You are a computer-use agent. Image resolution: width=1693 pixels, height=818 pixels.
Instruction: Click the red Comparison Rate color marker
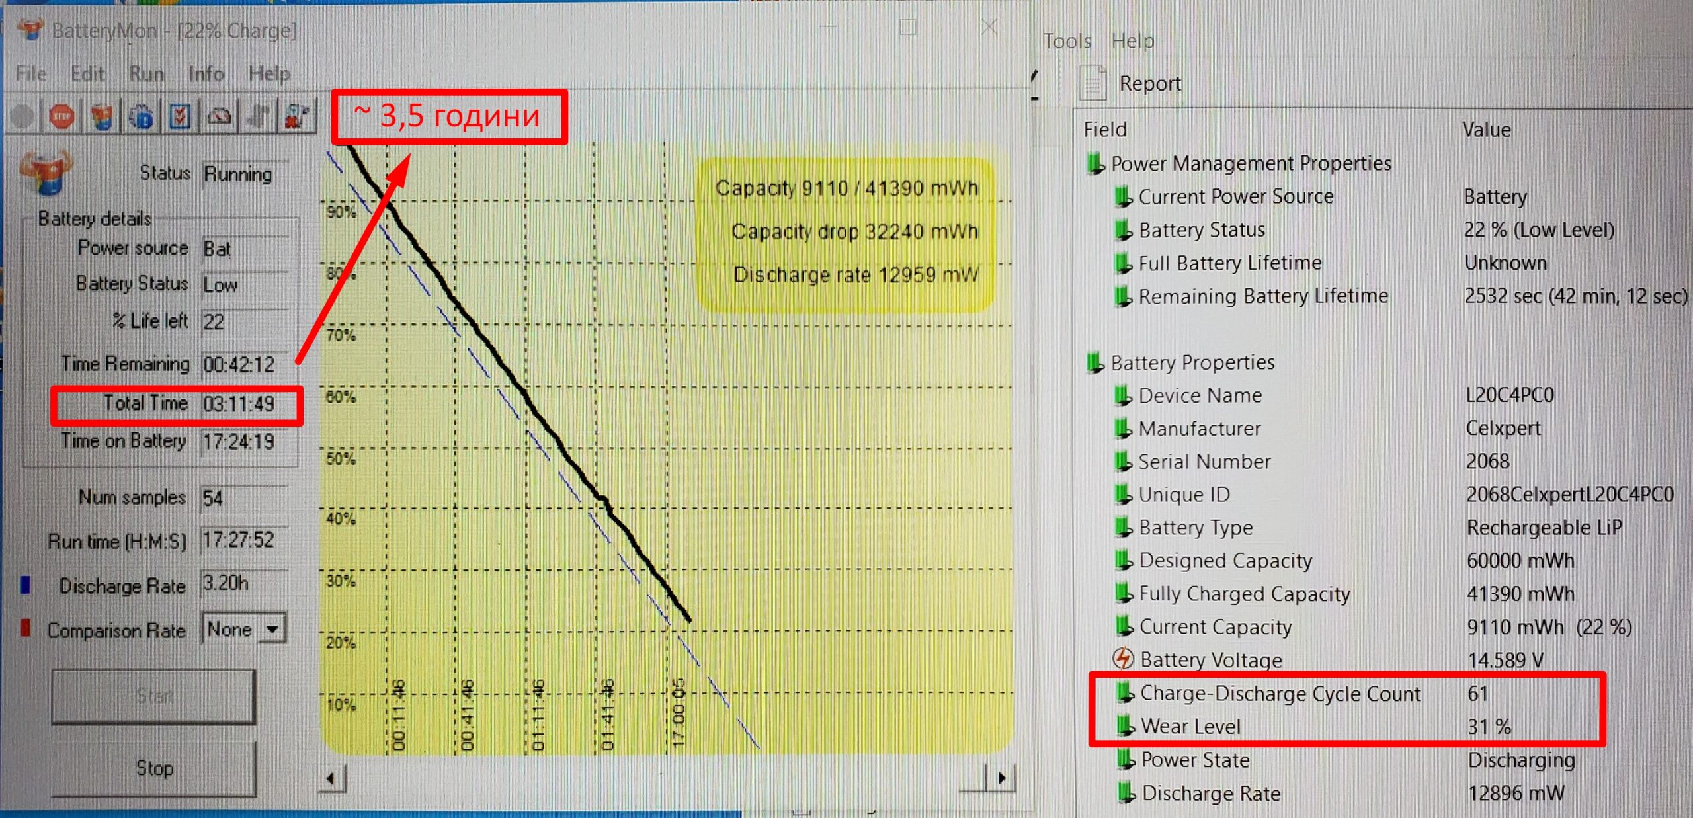(25, 628)
